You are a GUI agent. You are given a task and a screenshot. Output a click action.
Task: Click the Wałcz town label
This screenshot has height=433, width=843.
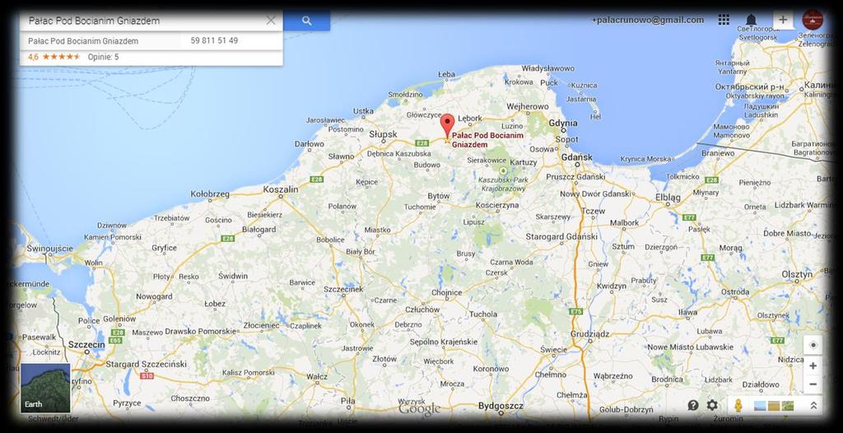[317, 376]
